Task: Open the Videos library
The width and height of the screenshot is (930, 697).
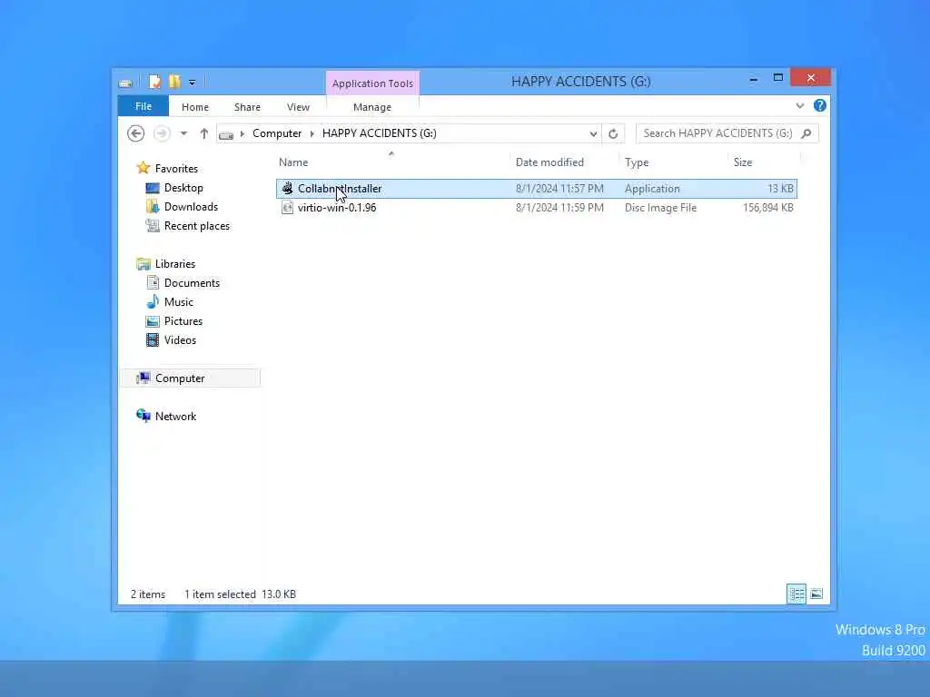Action: (x=180, y=340)
